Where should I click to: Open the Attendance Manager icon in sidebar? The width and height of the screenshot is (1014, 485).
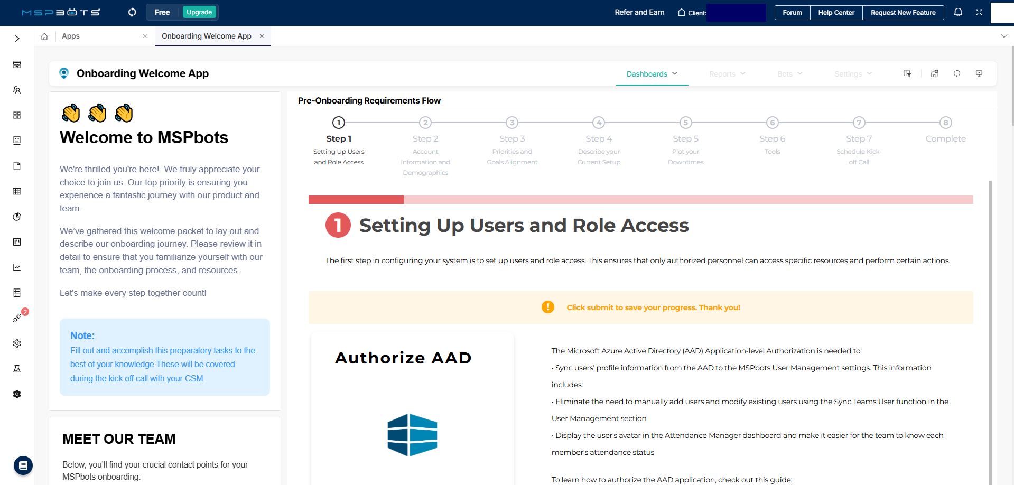(17, 90)
